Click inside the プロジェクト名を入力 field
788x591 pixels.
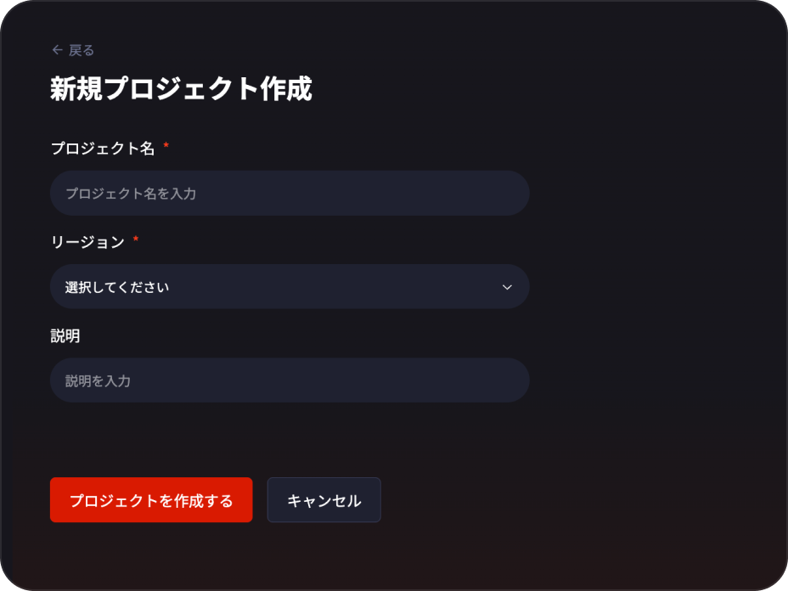pos(289,193)
